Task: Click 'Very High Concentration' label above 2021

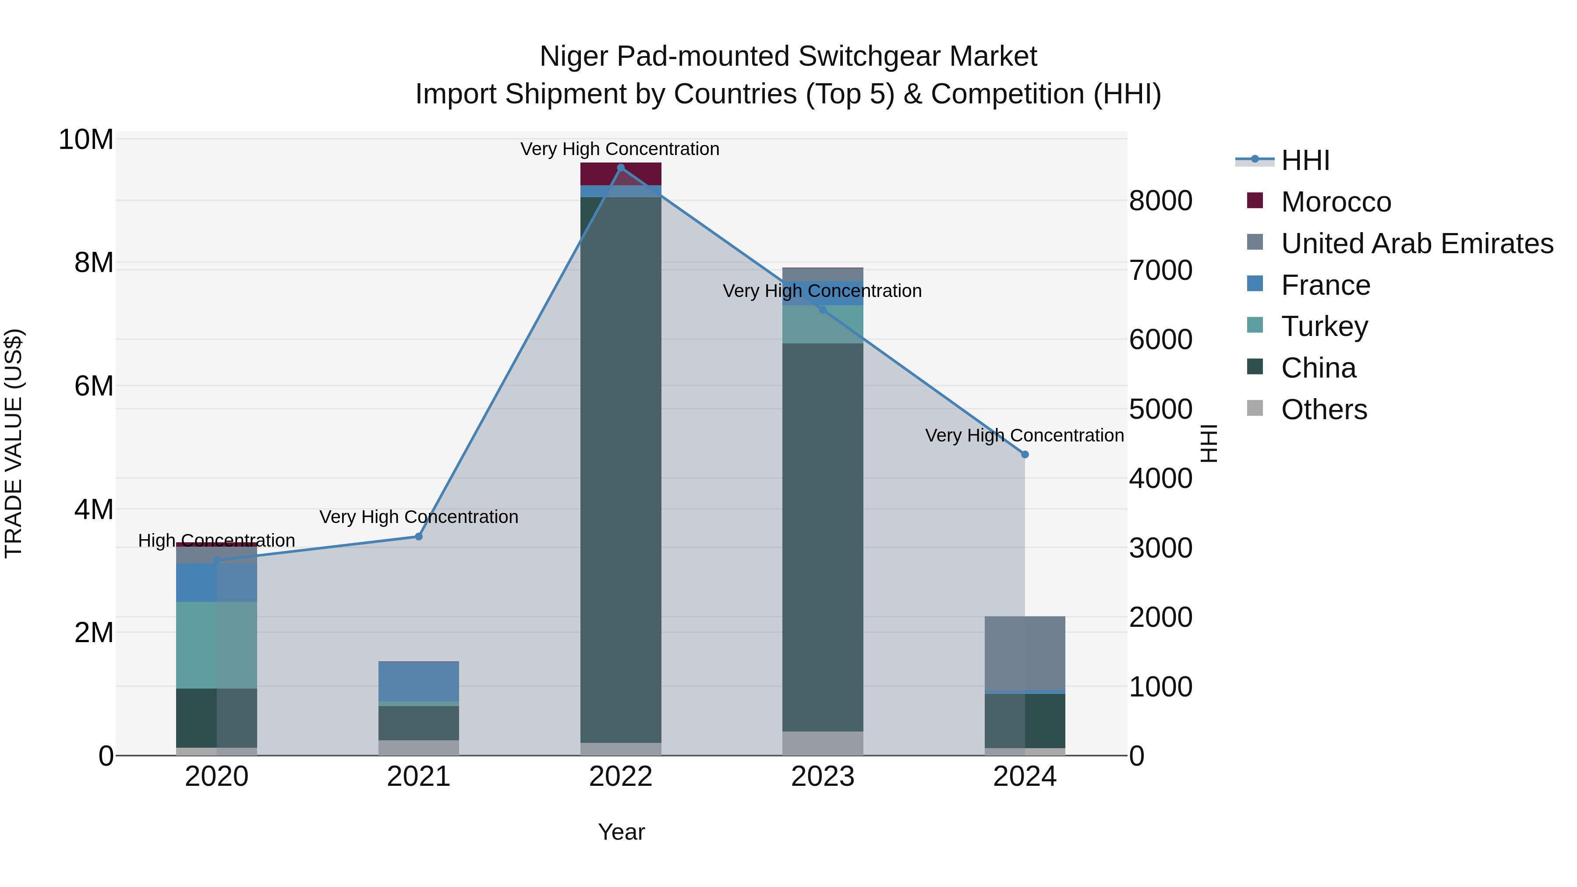Action: pyautogui.click(x=419, y=517)
